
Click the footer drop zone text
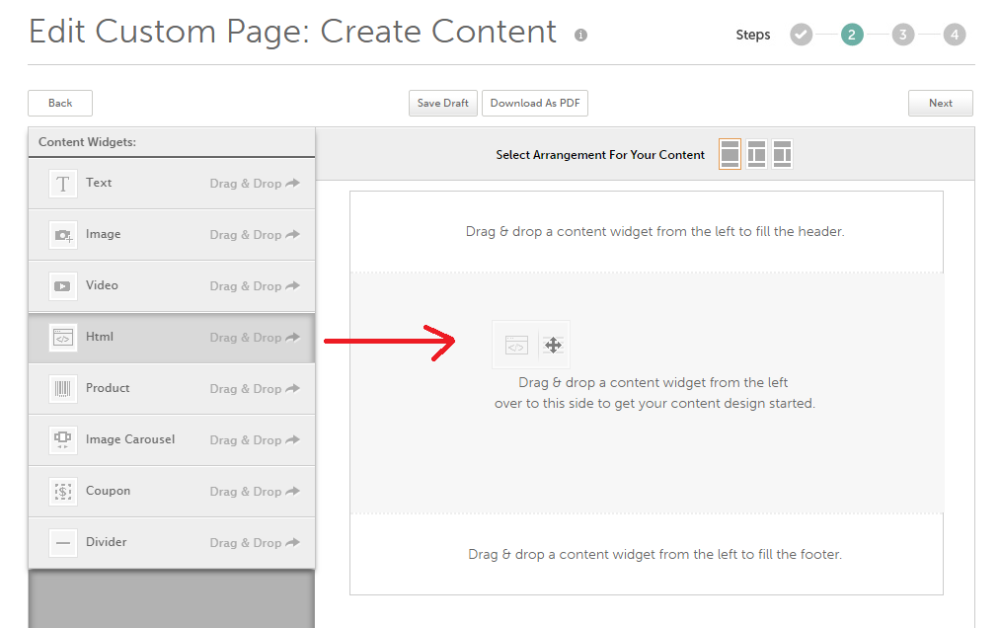[654, 555]
